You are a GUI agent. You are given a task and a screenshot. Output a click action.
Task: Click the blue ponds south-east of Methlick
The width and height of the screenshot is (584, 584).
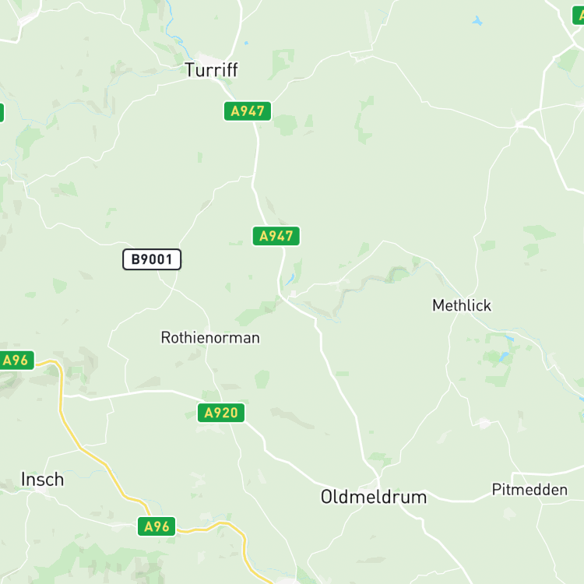[505, 357]
